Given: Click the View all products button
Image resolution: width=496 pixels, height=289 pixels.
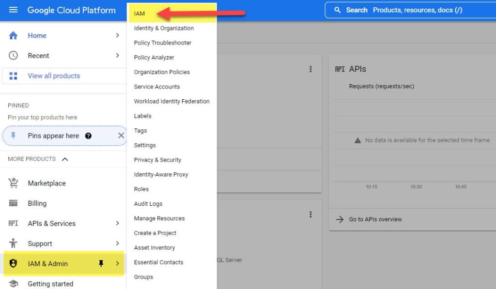Looking at the screenshot, I should tap(53, 76).
